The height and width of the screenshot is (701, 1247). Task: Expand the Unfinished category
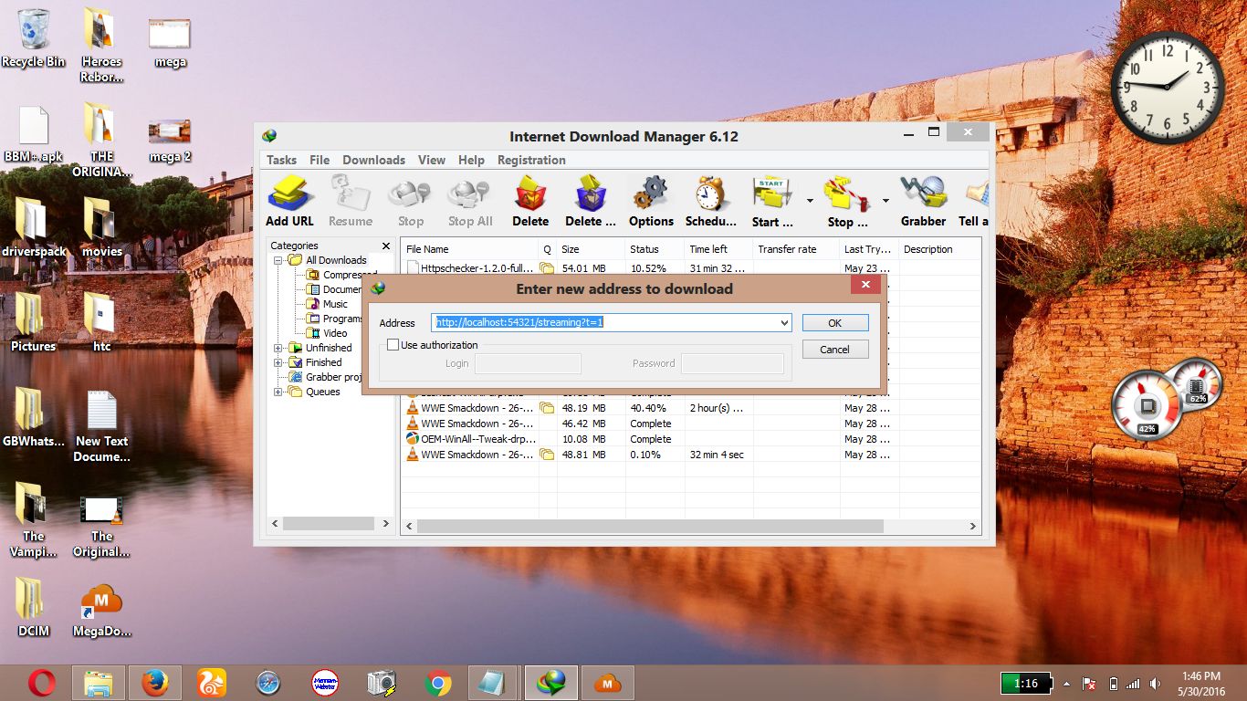(278, 348)
